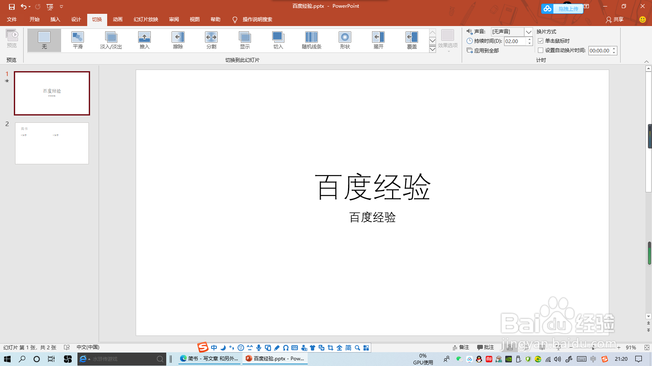Open Windows Start menu
The height and width of the screenshot is (366, 652).
tap(7, 359)
